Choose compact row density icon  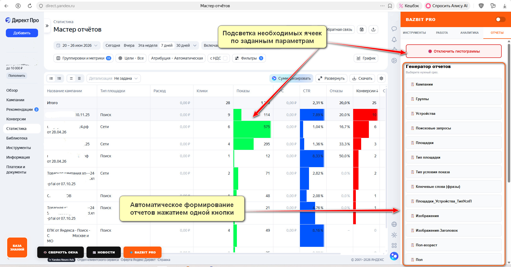click(71, 78)
